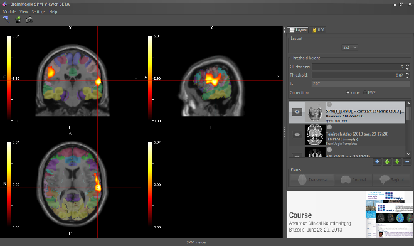Open the Advanced Clinical Neuroimaging course banner
This screenshot has height=246, width=414.
[x=350, y=215]
